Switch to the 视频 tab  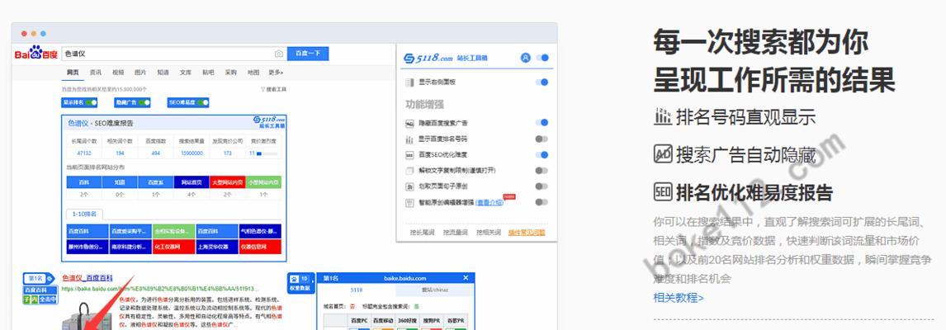[x=118, y=73]
